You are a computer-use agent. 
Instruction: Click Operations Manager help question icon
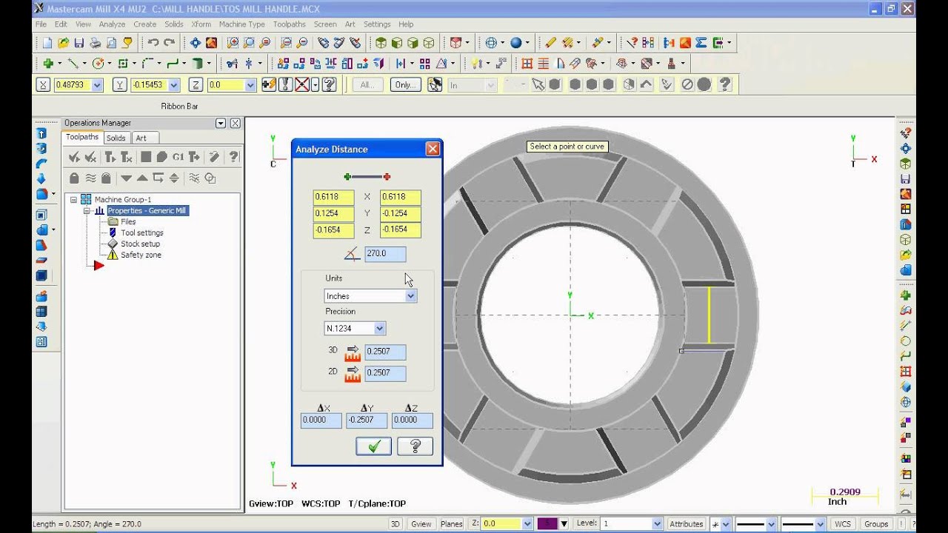[x=234, y=157]
